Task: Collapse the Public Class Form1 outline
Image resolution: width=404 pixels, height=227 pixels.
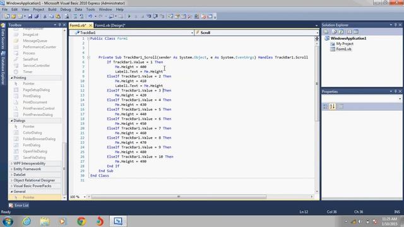Action: pyautogui.click(x=88, y=38)
